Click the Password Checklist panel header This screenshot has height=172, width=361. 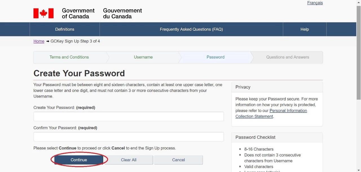277,137
